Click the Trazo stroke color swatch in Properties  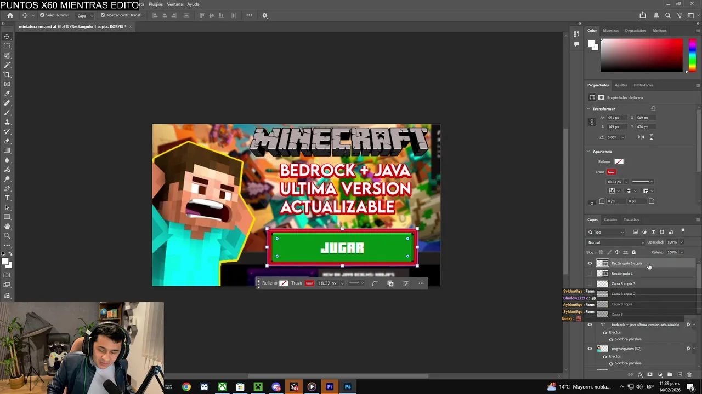click(x=611, y=172)
